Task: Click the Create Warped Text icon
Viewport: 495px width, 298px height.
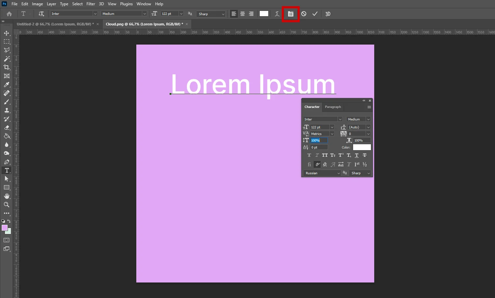Action: point(277,14)
